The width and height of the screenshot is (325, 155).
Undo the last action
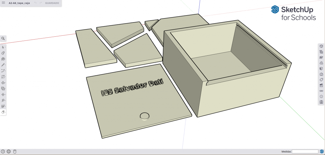tap(36, 3)
